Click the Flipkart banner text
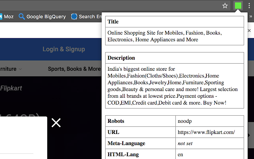 (x=11, y=88)
